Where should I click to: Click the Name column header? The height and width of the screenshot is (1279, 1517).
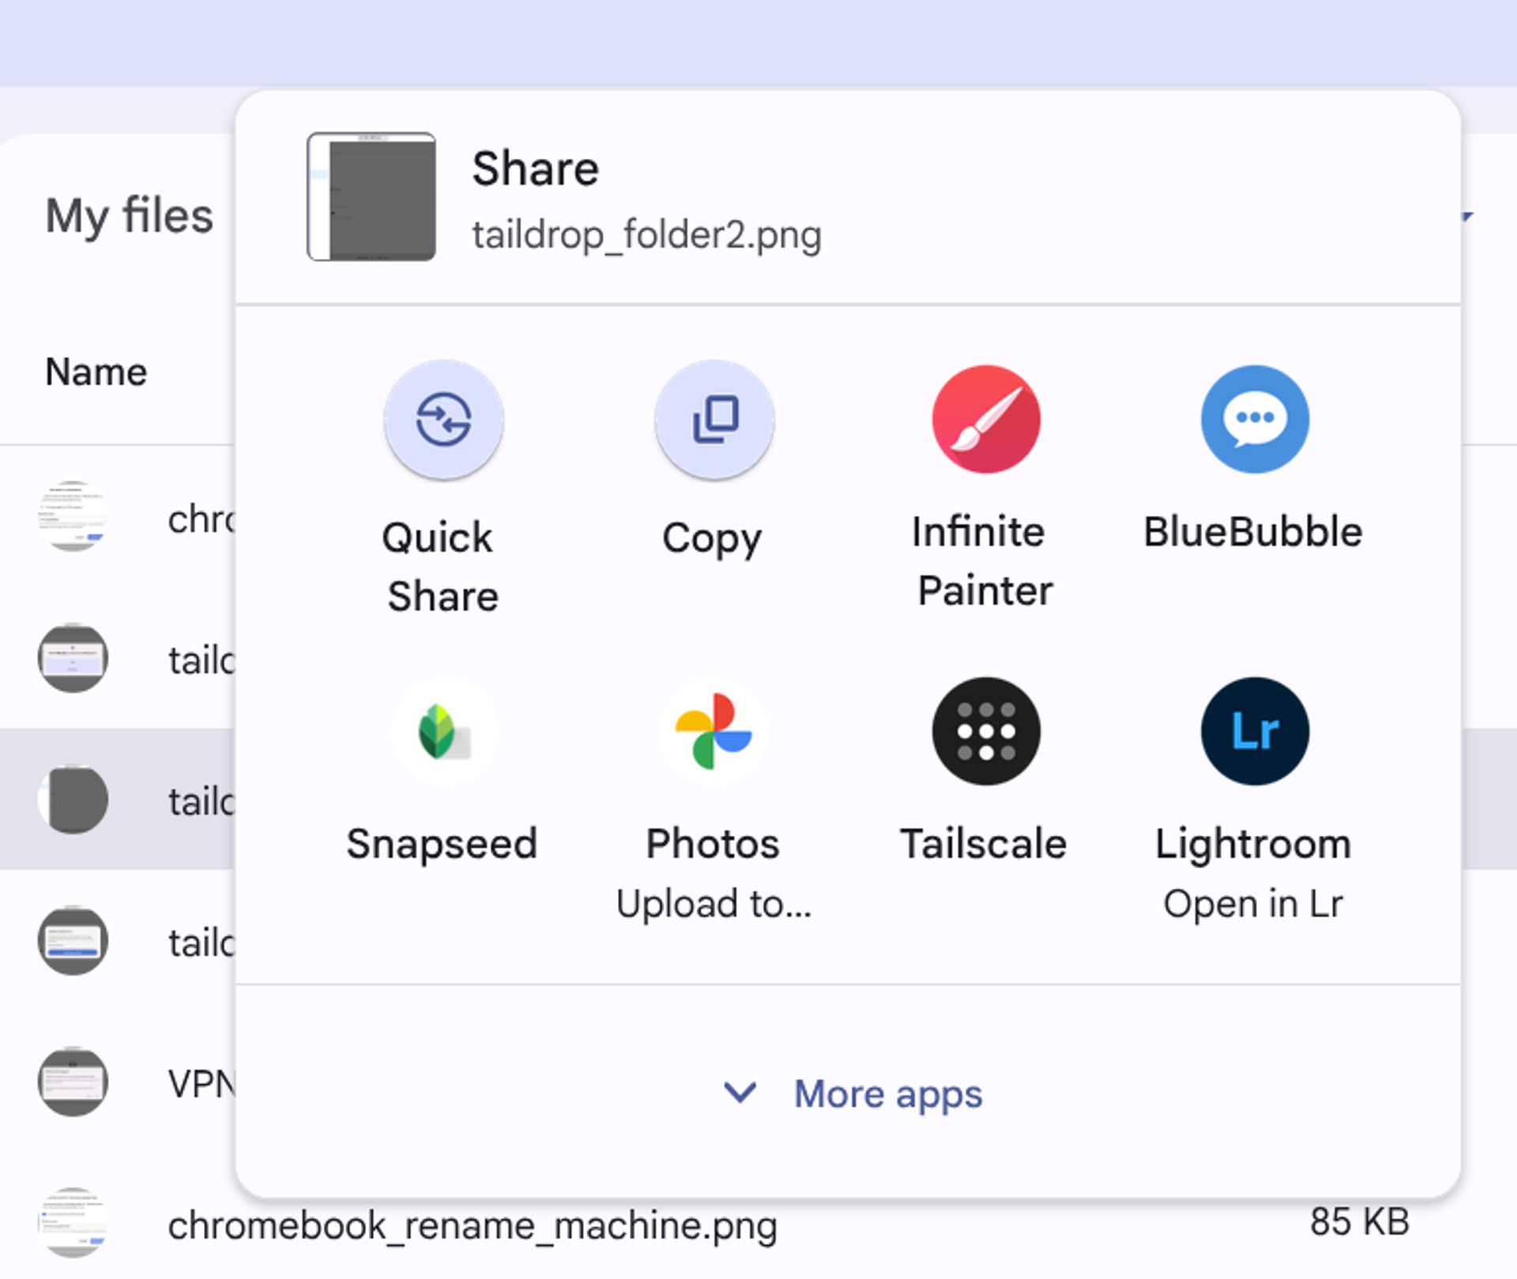96,372
